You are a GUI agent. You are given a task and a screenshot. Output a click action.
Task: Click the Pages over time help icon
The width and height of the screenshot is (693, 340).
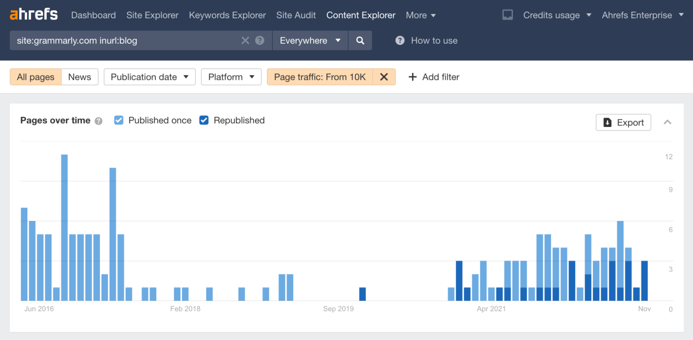99,121
